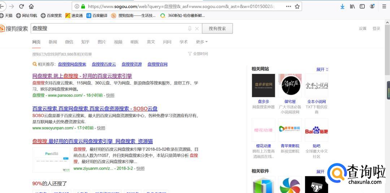Screen dimensions: 390x193
Task: Open the Firefox hamburger menu
Action: 384,6
